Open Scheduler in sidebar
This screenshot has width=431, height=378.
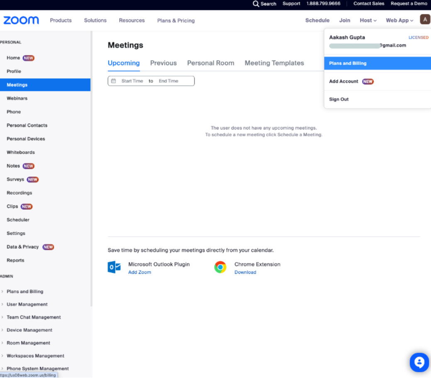click(18, 220)
